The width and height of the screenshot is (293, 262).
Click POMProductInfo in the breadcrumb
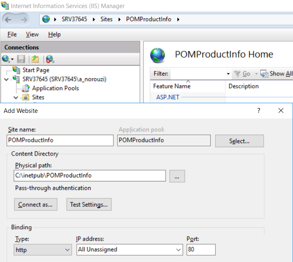coord(149,19)
